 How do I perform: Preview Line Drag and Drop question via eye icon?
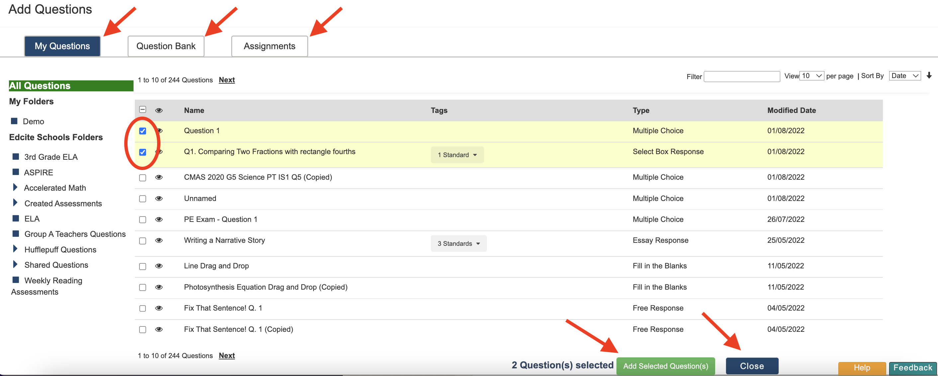pyautogui.click(x=159, y=266)
